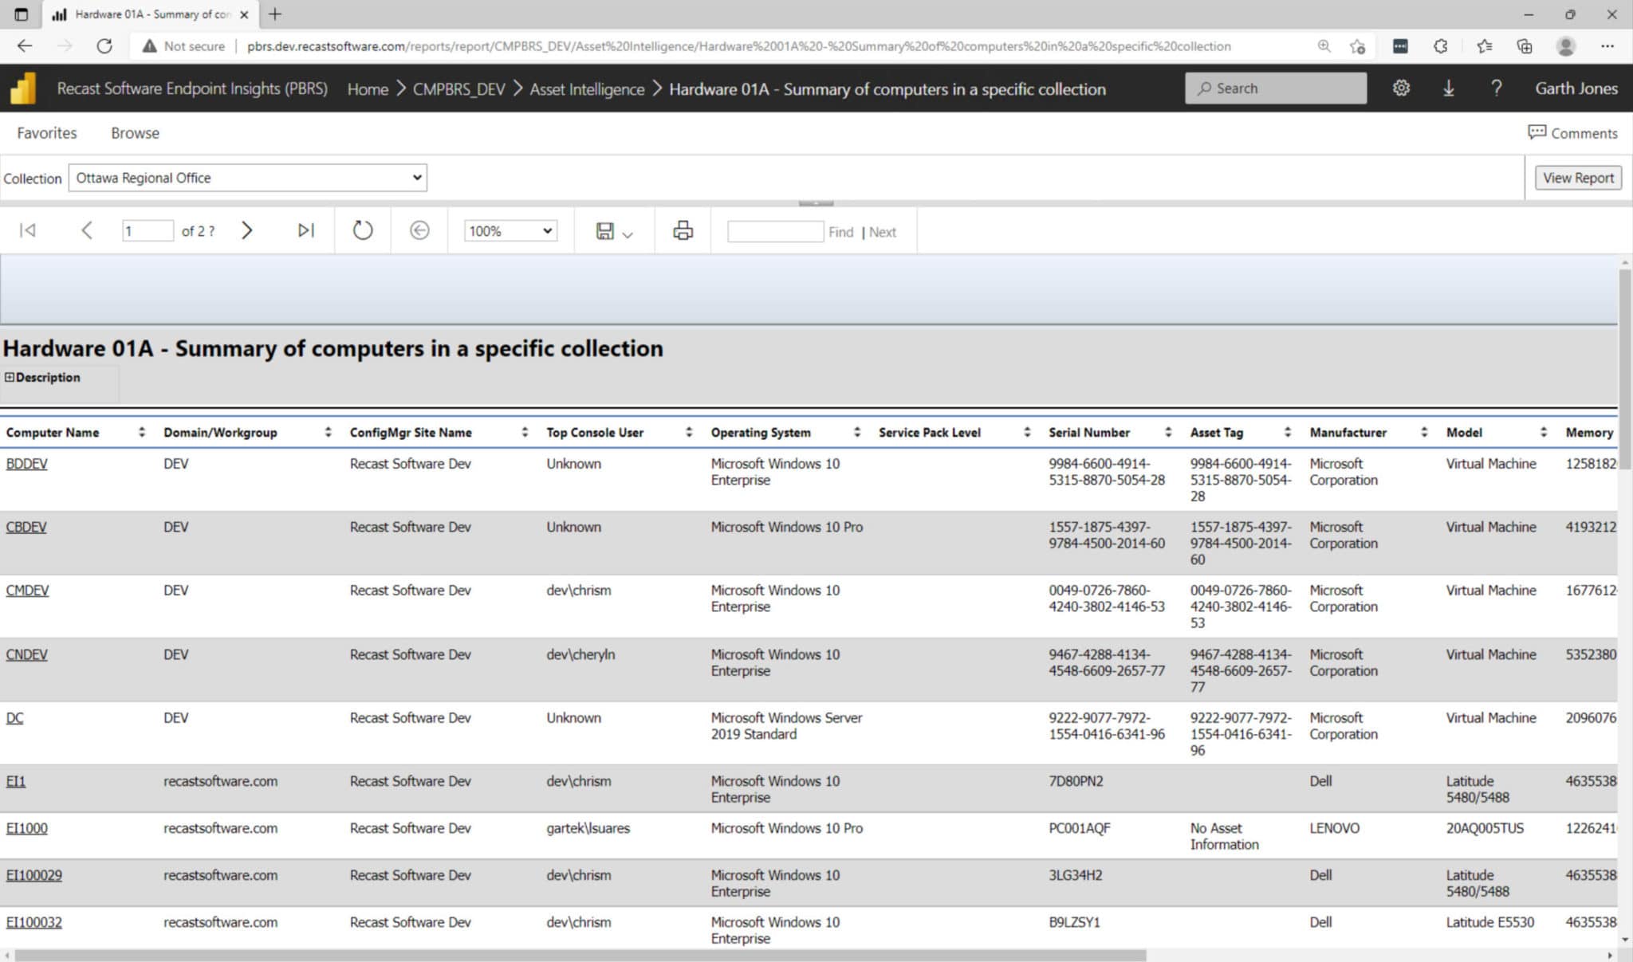Expand the Description section
Image resolution: width=1633 pixels, height=962 pixels.
pos(10,377)
